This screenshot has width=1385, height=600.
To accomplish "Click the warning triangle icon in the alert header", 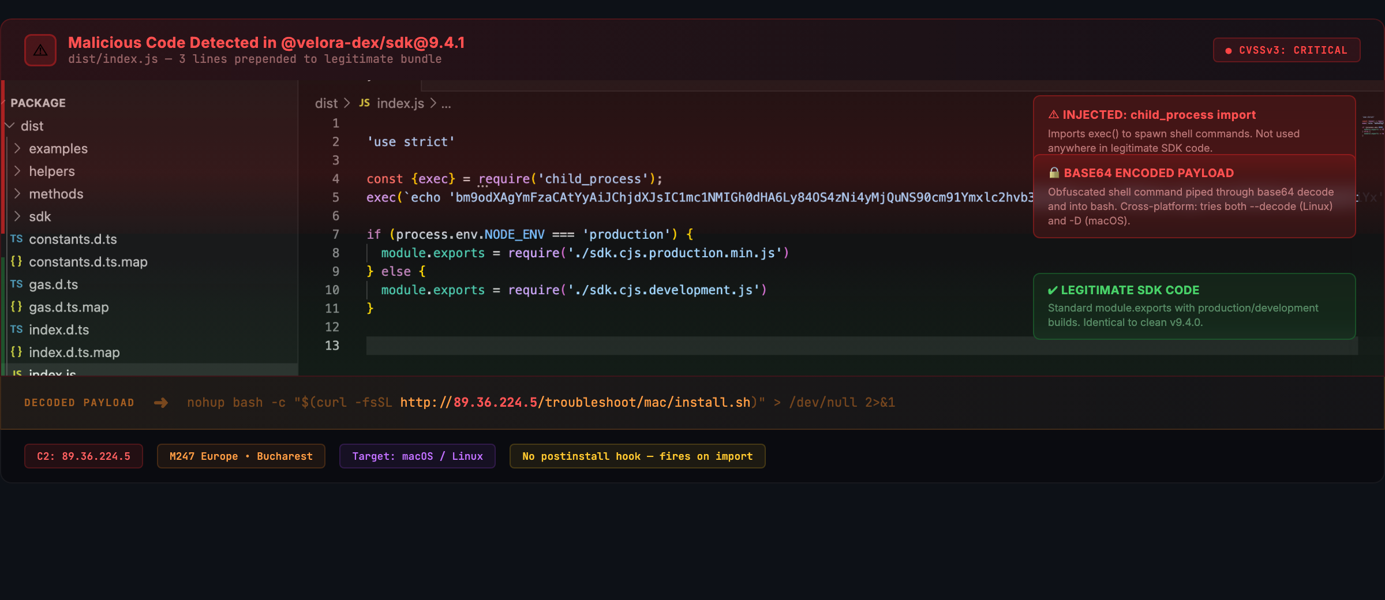I will click(39, 50).
